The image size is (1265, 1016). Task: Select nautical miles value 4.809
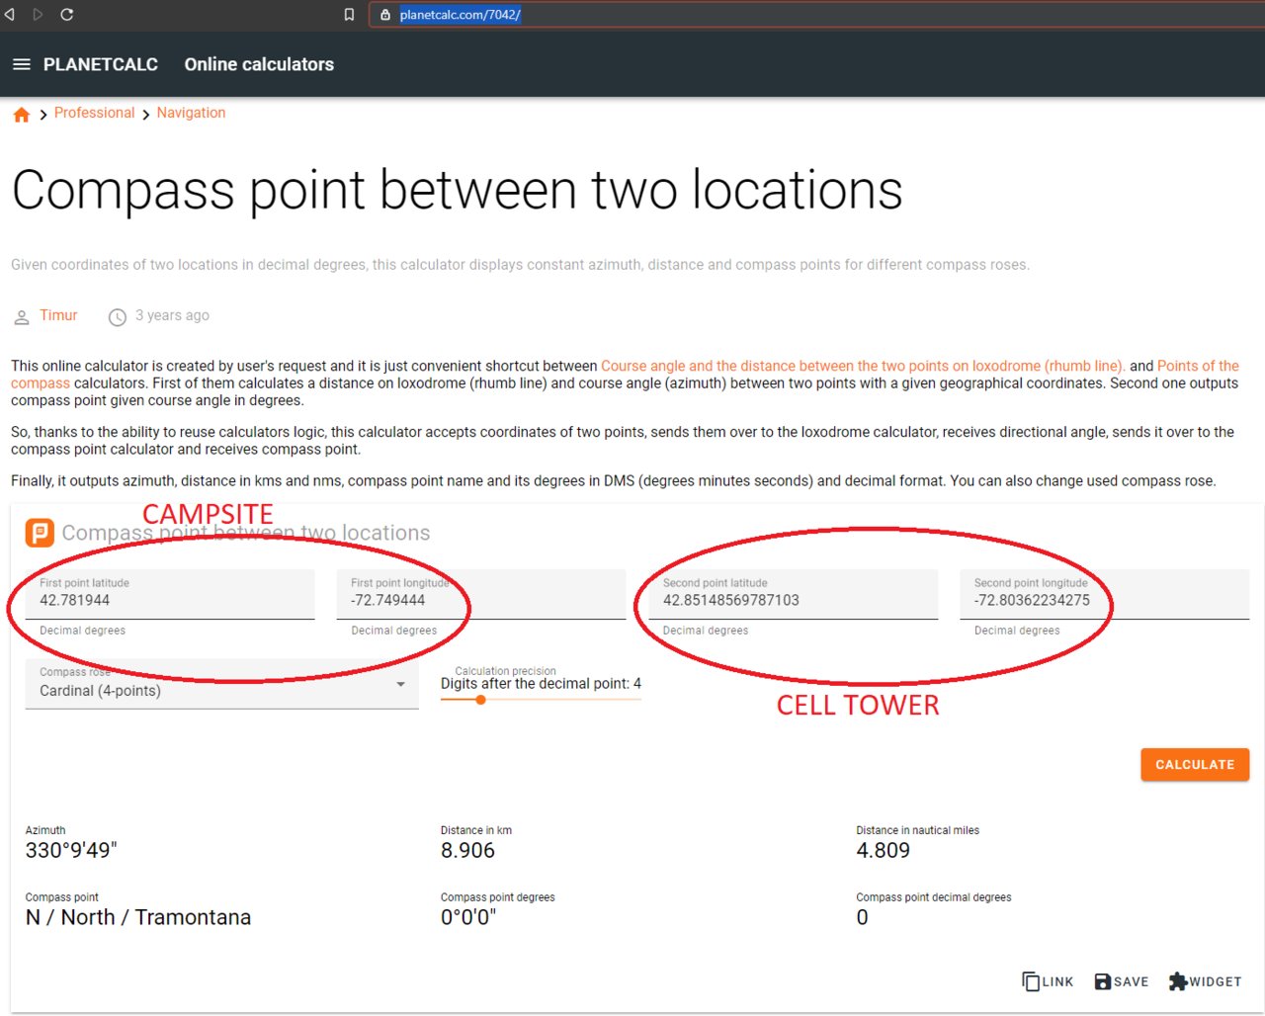883,850
